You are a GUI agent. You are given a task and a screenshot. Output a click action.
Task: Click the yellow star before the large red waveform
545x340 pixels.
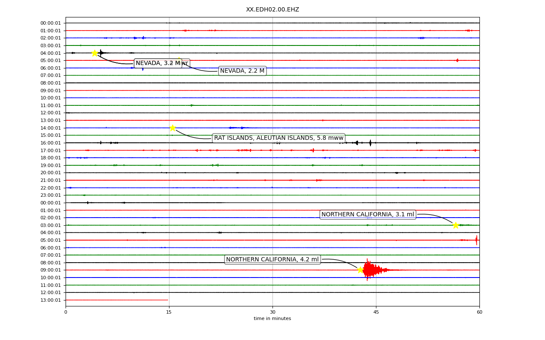click(360, 270)
